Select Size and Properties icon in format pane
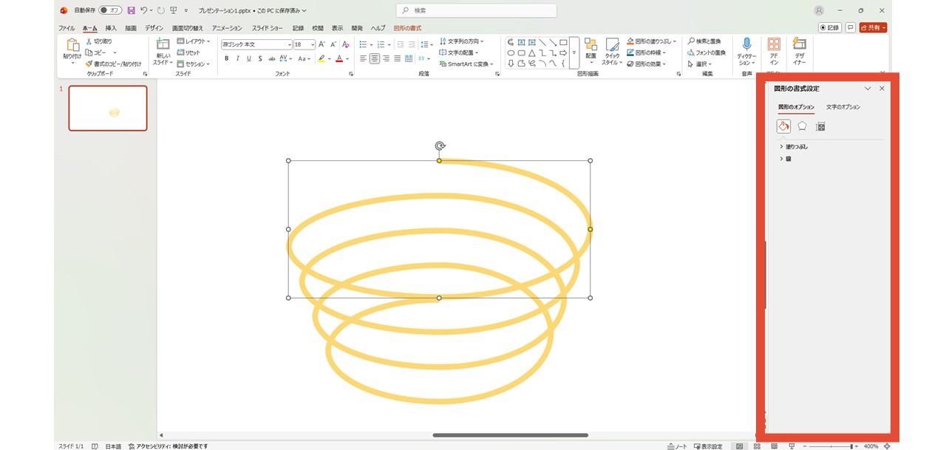The height and width of the screenshot is (450, 946). tap(820, 126)
